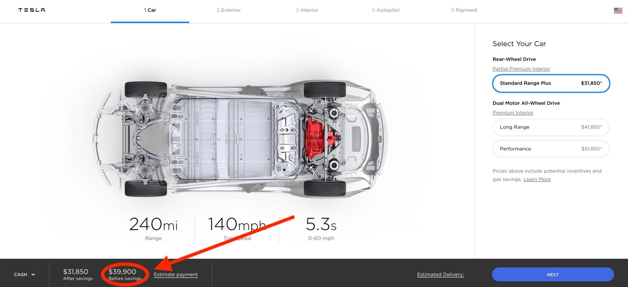
Task: Select the 1. Car tab
Action: click(x=150, y=10)
